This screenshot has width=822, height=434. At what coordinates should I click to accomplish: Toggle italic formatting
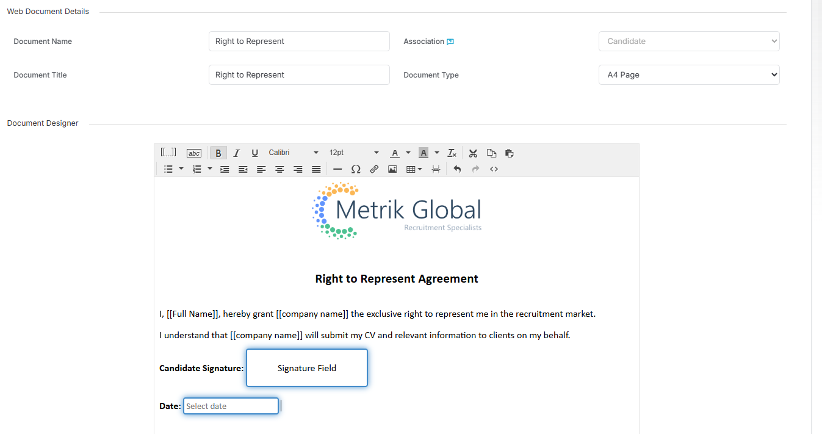coord(237,153)
